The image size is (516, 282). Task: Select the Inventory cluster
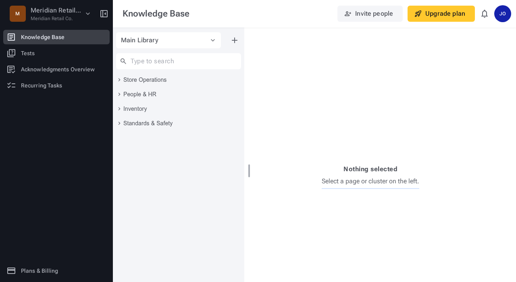135,109
